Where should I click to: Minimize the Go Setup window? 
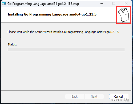(102, 4)
